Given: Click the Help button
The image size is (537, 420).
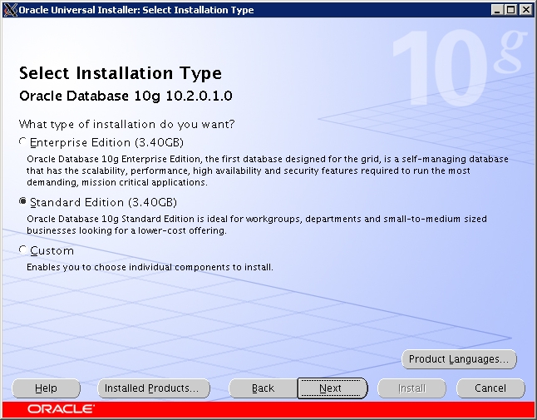Looking at the screenshot, I should [47, 388].
